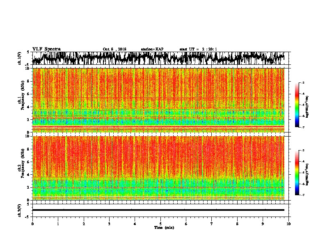The width and height of the screenshot is (325, 251).
Task: Click the log(PSD) unit label beside ch.1 colorbar
Action: tap(307, 107)
